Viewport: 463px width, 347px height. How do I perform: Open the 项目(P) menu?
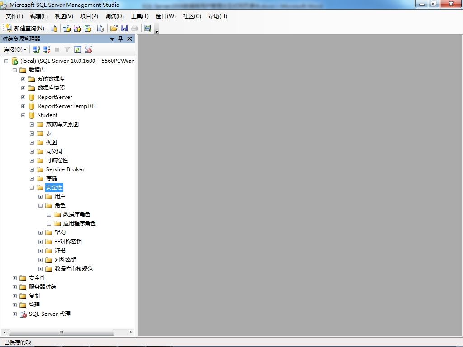89,16
